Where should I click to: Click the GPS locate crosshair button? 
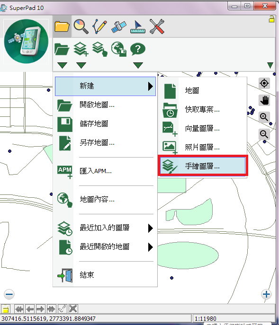click(264, 83)
